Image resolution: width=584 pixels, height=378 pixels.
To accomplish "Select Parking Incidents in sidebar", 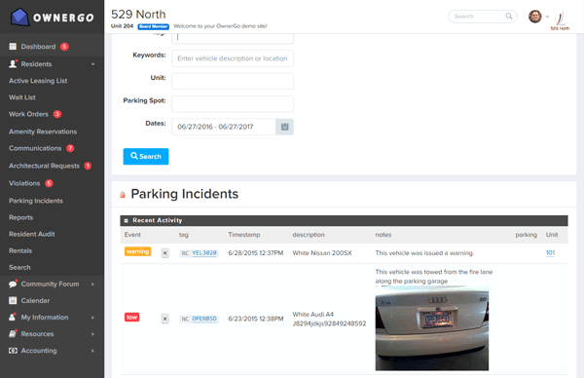I will [x=36, y=201].
